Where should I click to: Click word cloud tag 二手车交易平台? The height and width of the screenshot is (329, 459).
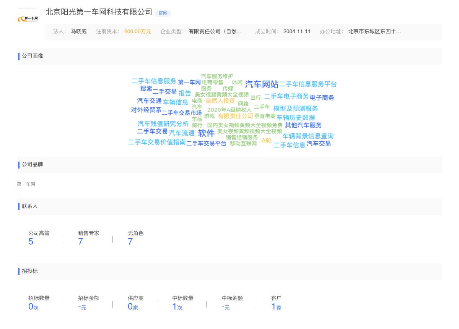(206, 144)
